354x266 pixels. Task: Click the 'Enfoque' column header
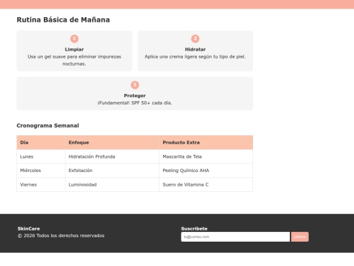click(112, 143)
